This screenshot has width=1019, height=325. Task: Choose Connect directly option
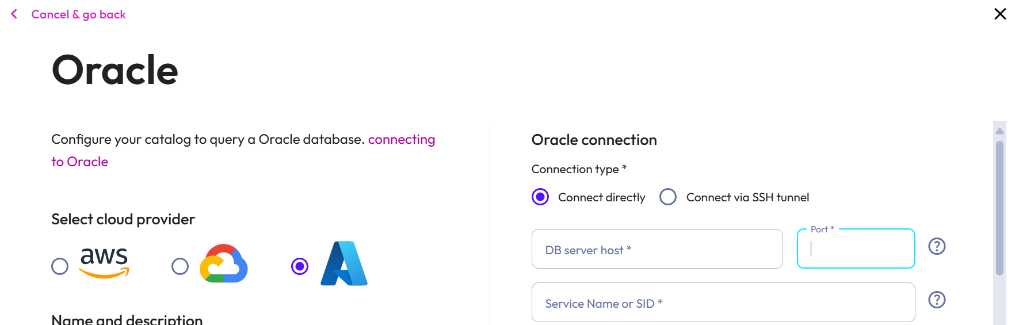(x=540, y=197)
